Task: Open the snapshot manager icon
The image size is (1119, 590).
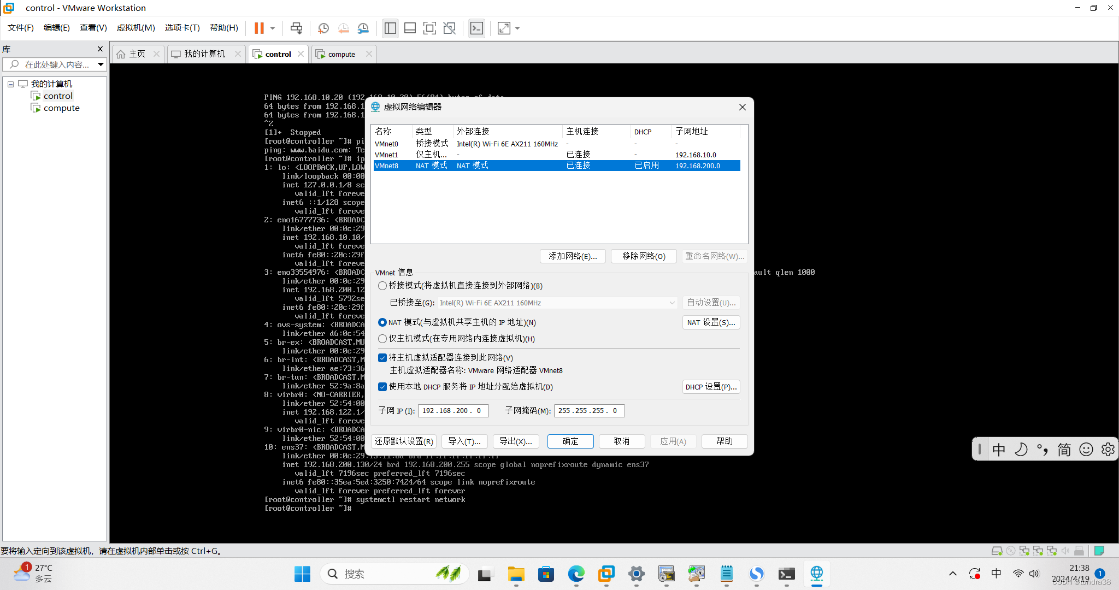Action: click(x=363, y=28)
